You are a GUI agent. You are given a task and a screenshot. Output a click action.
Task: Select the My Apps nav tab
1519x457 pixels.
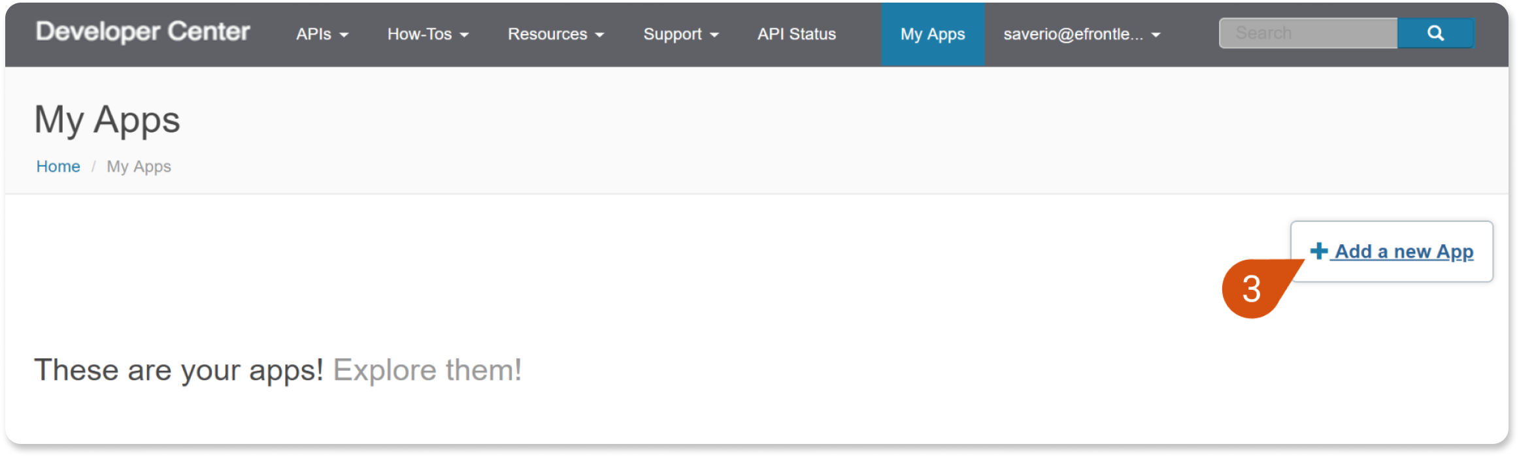[933, 34]
